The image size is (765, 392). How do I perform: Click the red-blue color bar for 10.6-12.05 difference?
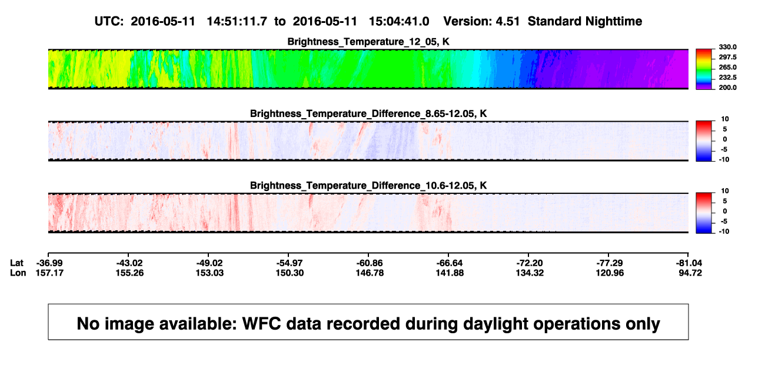coord(704,213)
